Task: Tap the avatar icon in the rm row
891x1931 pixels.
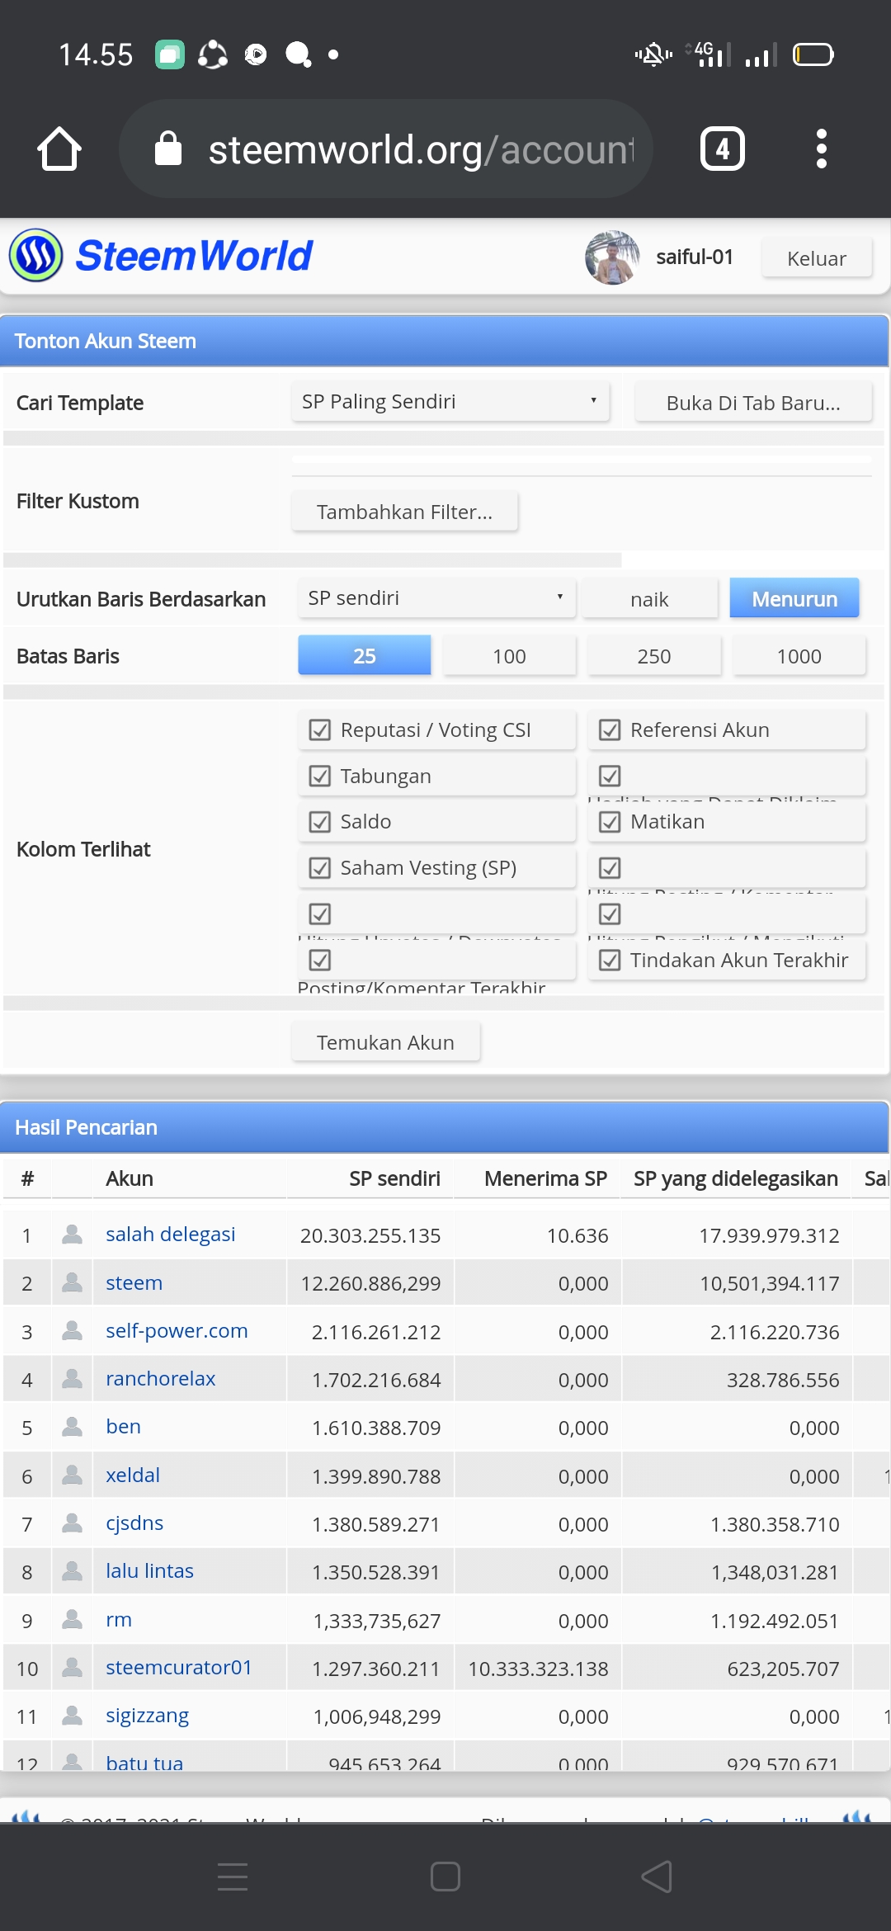Action: coord(73,1619)
